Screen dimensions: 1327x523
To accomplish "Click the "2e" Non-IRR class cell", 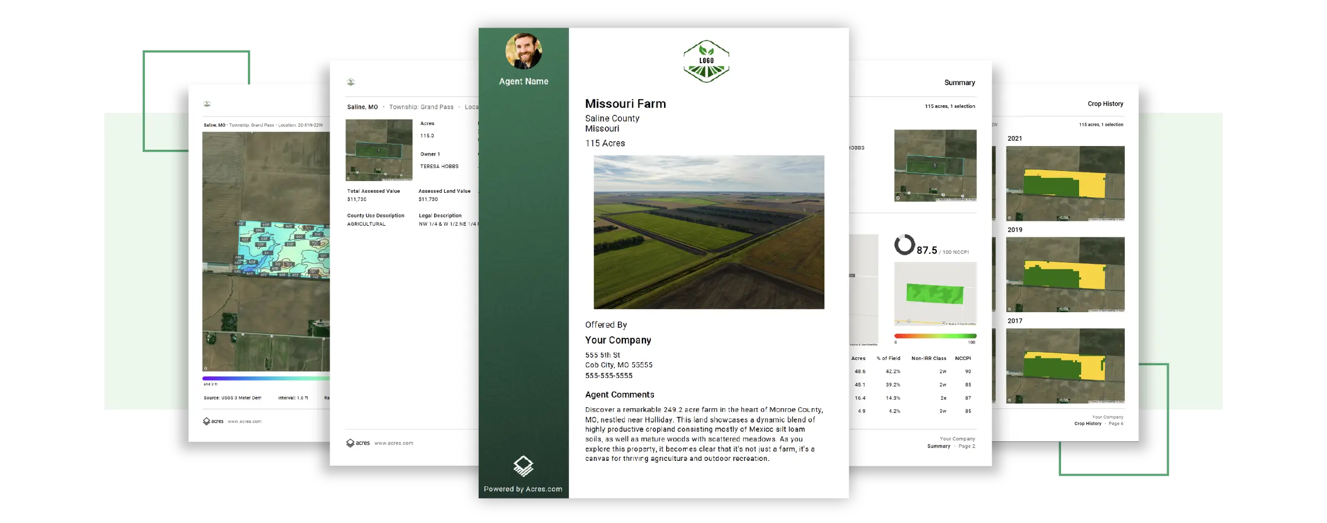I will [943, 398].
